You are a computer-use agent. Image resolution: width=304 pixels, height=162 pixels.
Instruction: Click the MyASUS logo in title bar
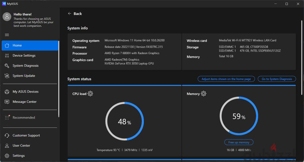click(4, 4)
